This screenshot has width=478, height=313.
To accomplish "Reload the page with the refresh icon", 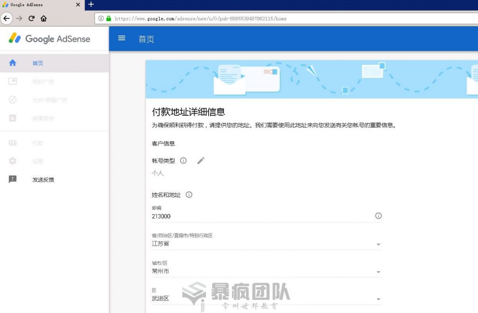I will point(31,18).
